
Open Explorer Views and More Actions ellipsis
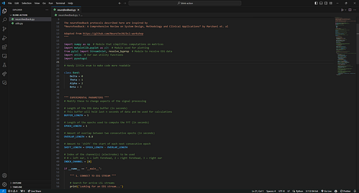47,10
